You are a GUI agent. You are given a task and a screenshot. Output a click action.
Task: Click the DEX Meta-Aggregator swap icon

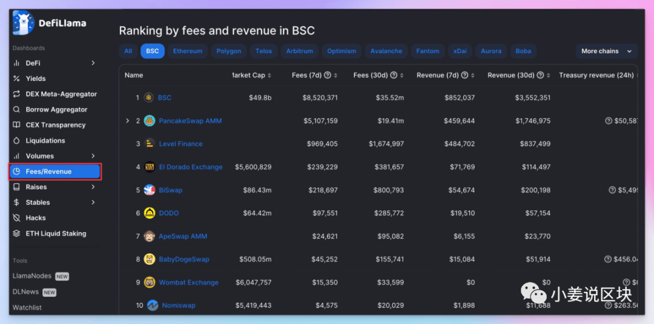tap(16, 94)
